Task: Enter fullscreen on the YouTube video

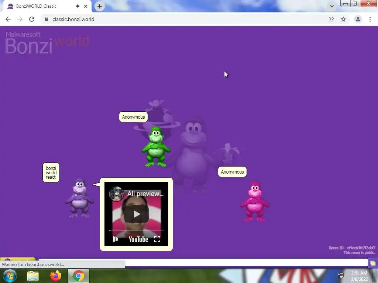Action: pos(157,239)
